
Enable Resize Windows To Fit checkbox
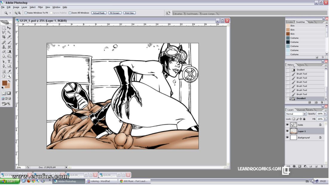(x=26, y=13)
